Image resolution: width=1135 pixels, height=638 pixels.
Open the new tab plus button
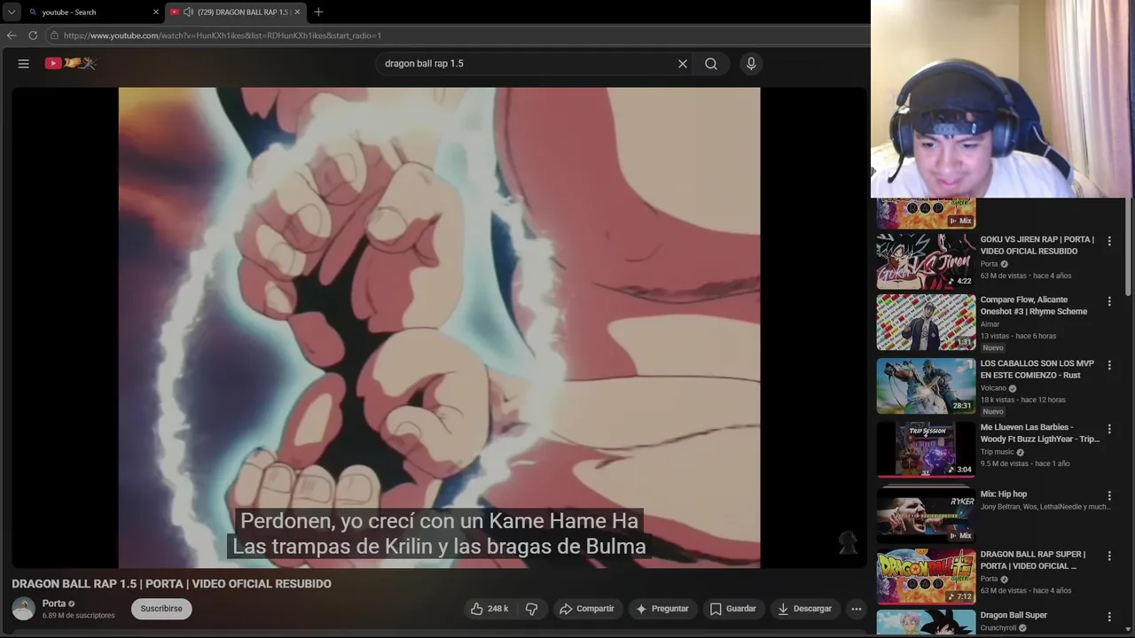318,12
